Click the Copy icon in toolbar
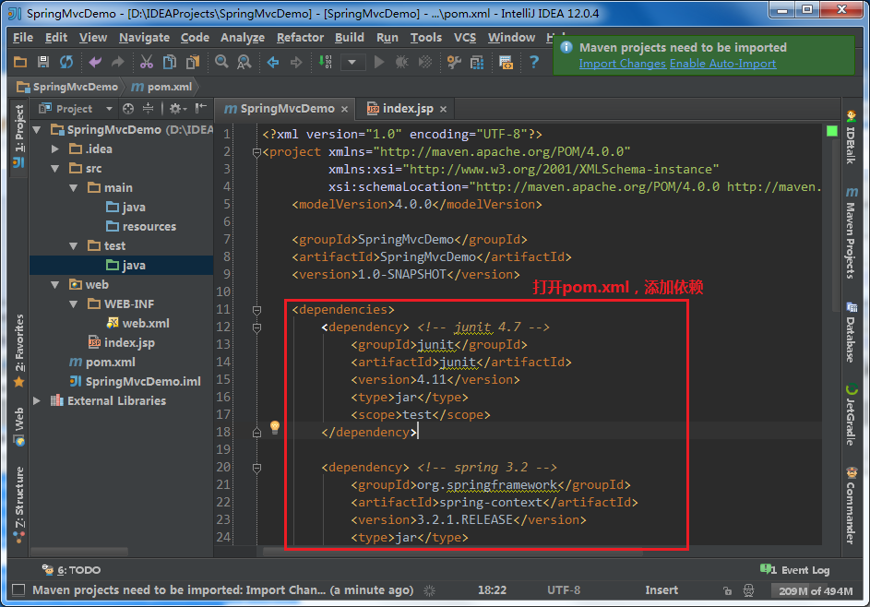This screenshot has width=870, height=607. point(169,62)
